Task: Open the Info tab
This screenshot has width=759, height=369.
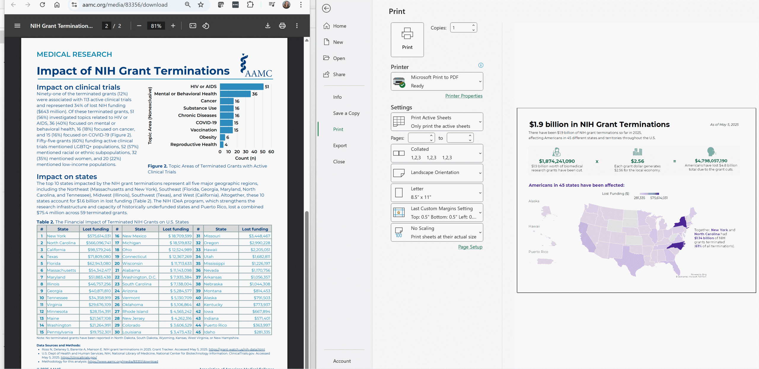Action: coord(337,97)
